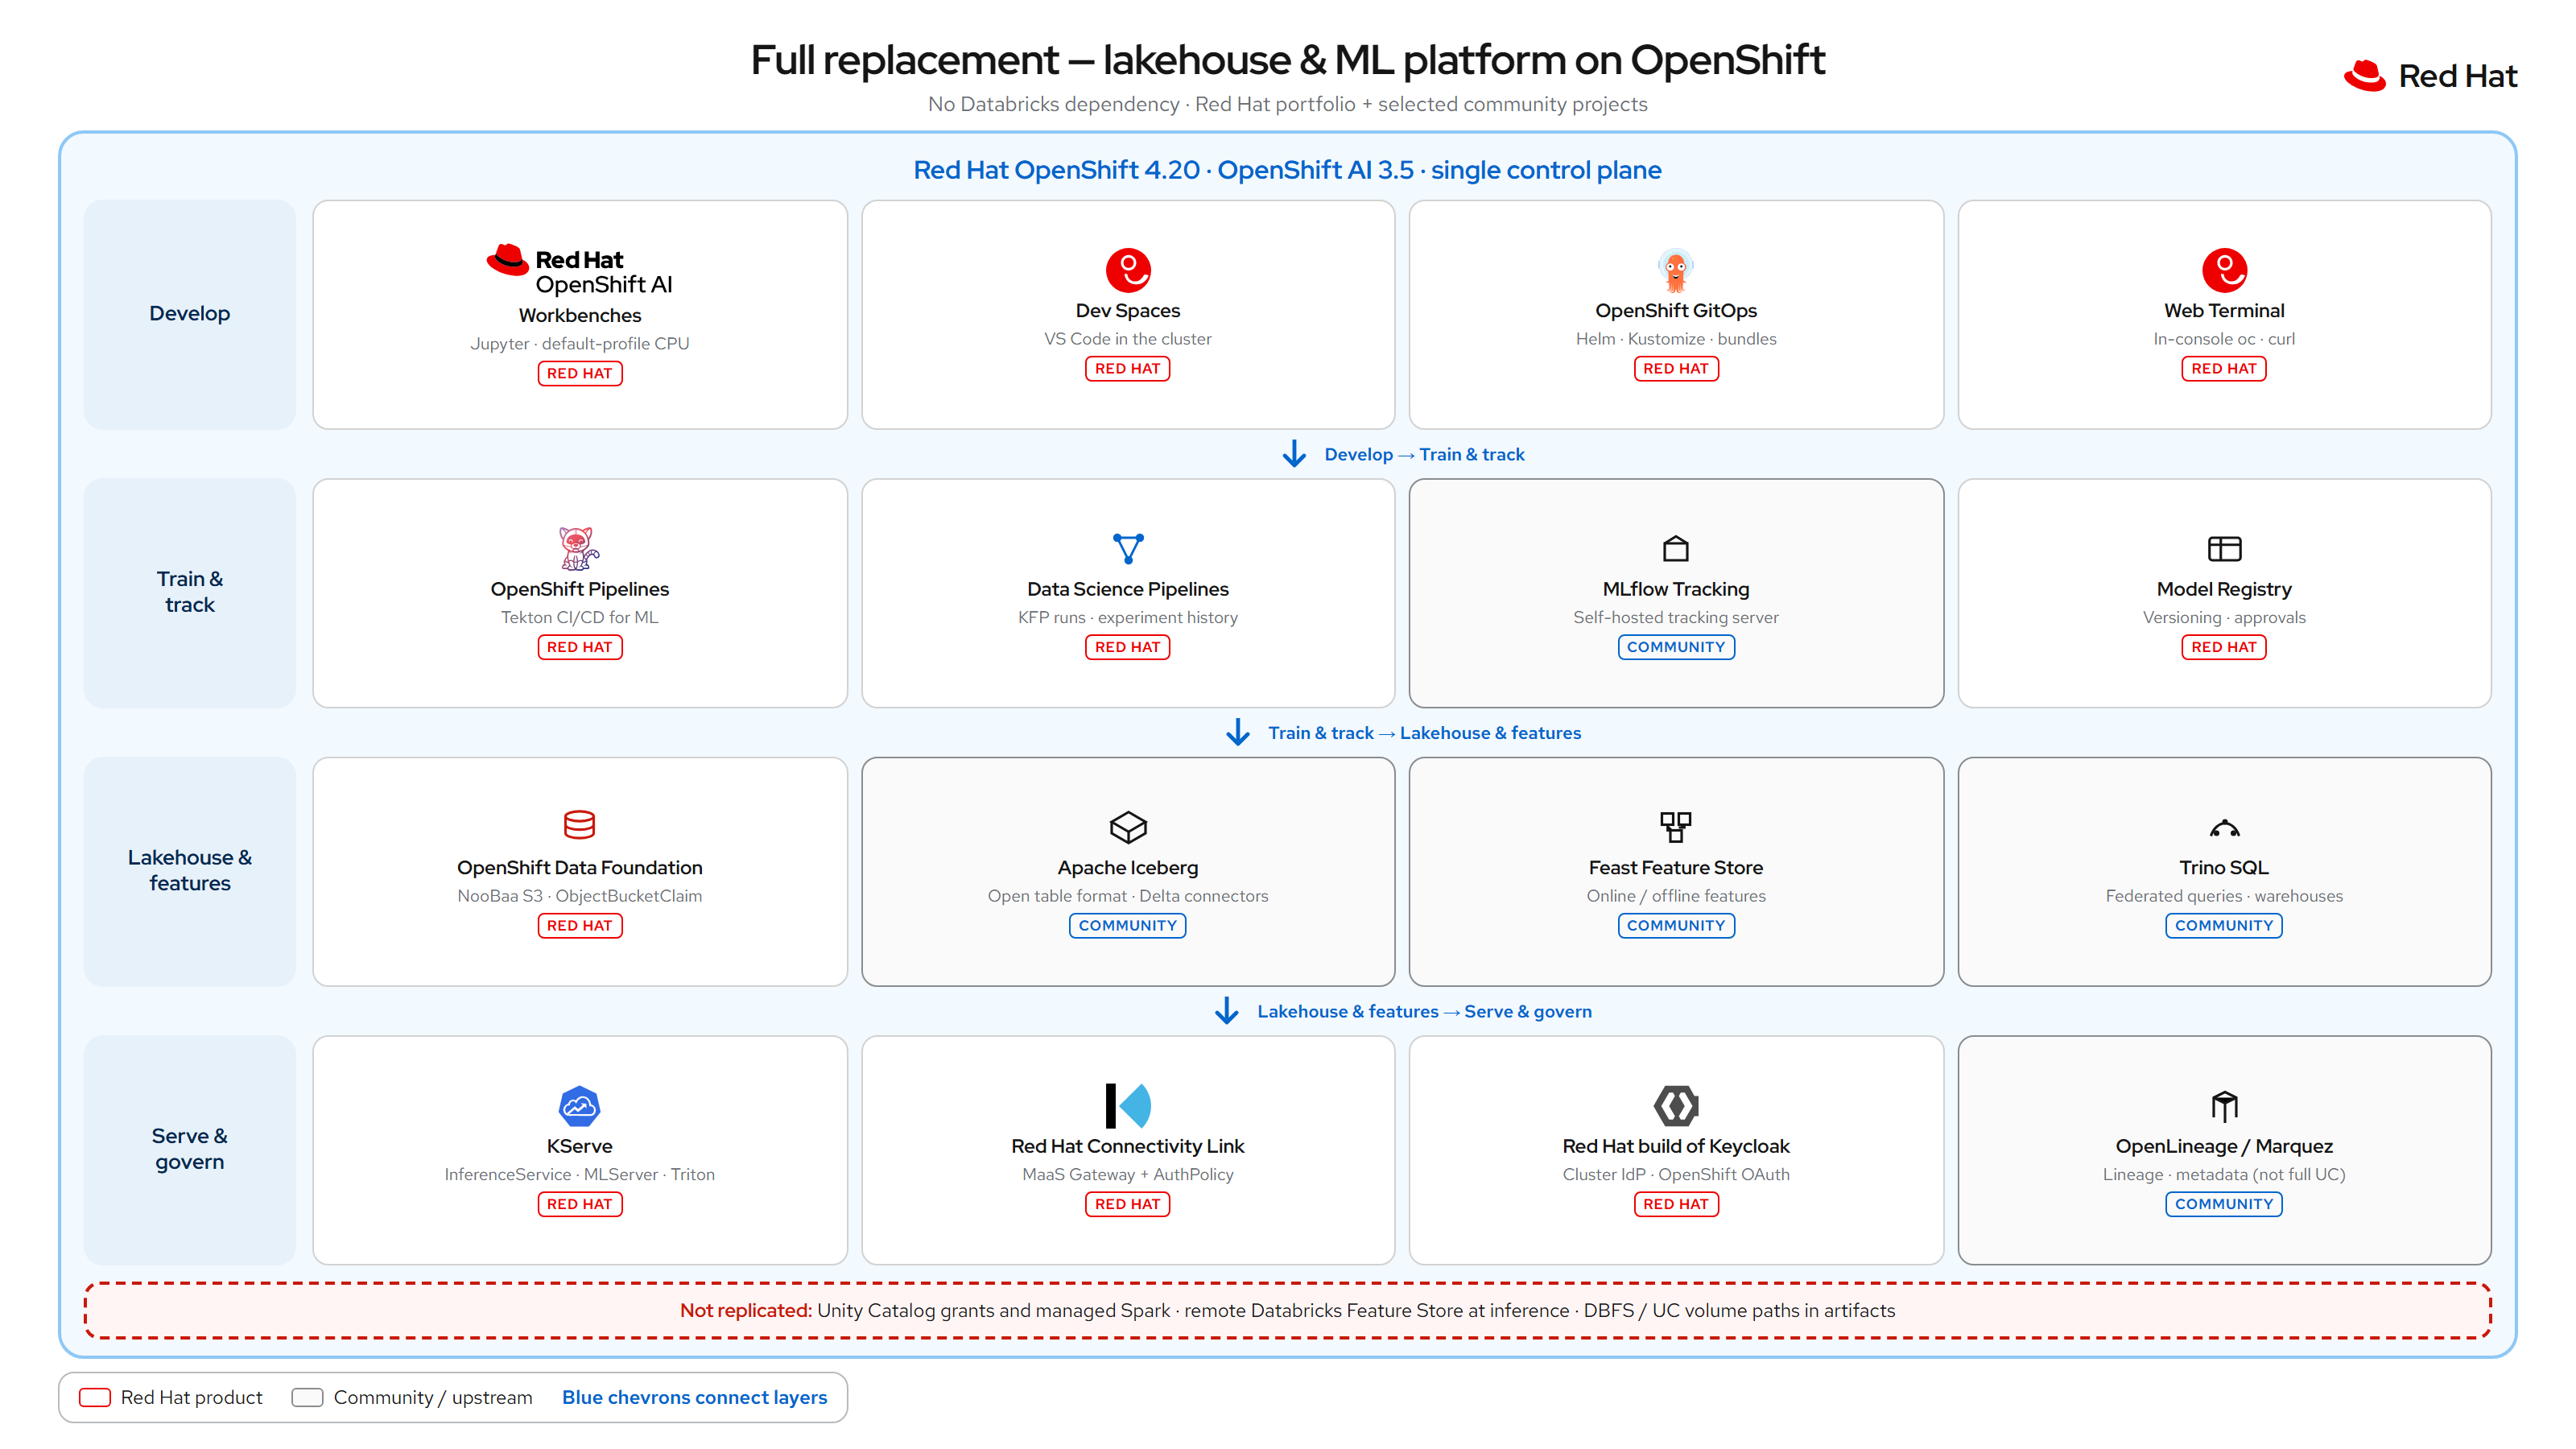The image size is (2576, 1449).
Task: Click the KServe blue heptagon icon
Action: pyautogui.click(x=579, y=1106)
